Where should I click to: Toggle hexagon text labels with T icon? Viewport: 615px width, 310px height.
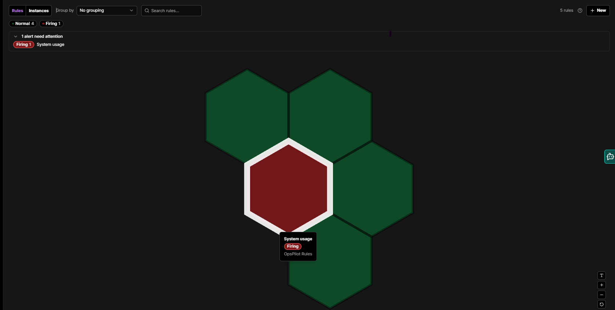[x=601, y=276]
